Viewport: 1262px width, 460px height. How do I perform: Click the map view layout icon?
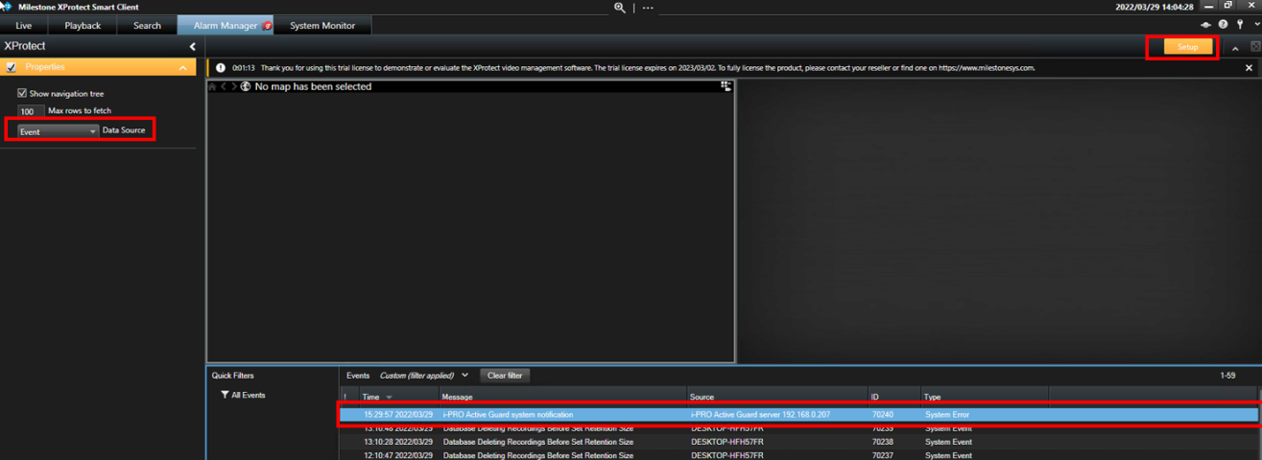point(726,87)
